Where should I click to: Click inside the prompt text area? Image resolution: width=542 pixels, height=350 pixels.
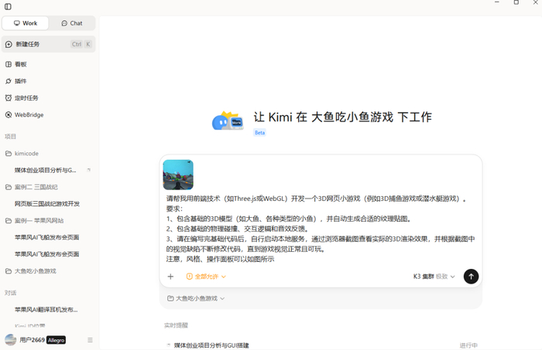pos(321,229)
